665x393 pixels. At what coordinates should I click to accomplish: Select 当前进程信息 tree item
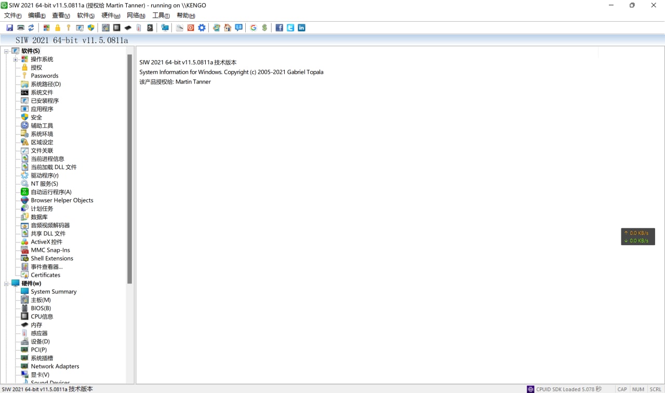point(47,159)
